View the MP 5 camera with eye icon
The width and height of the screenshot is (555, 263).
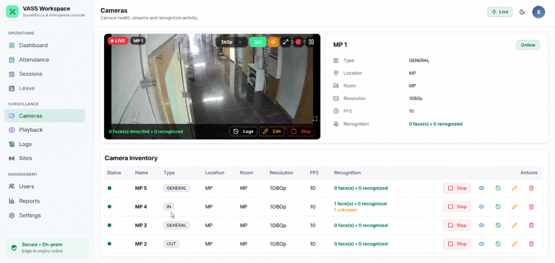[x=481, y=188]
